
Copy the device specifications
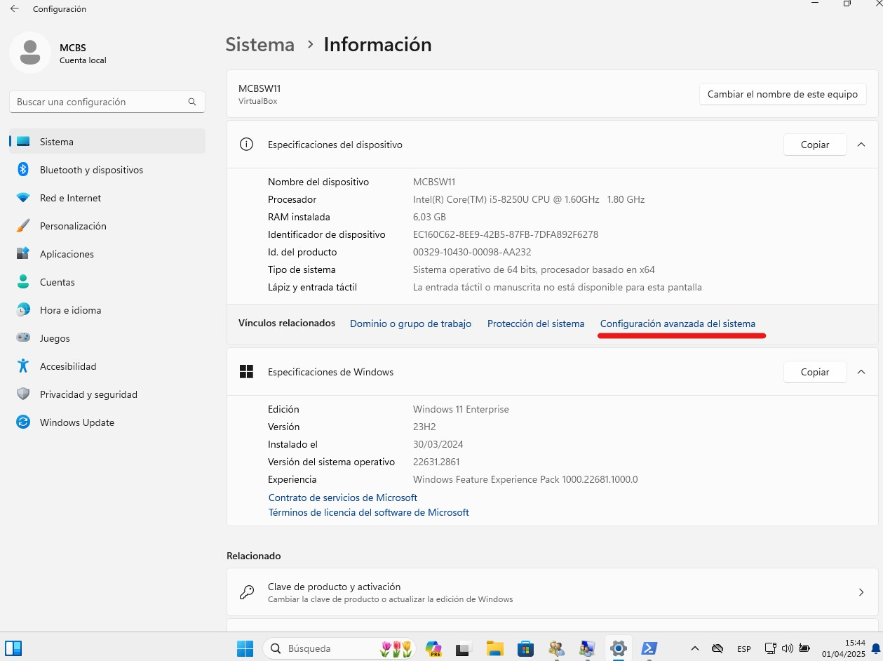[814, 145]
